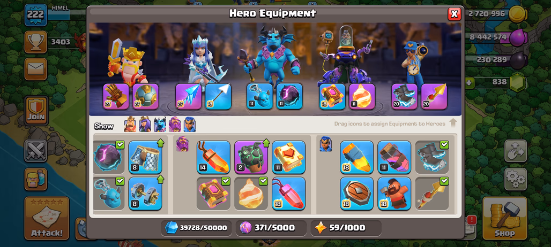Viewport: 551px width, 247px height.
Task: Select the Rocket Spear in equipped slot
Action: click(434, 96)
